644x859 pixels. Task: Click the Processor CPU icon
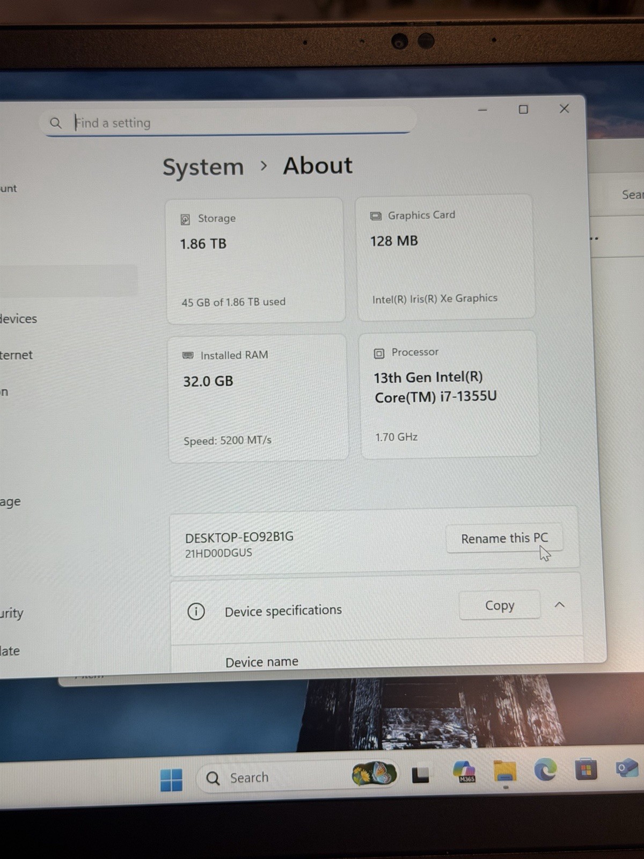coord(379,353)
